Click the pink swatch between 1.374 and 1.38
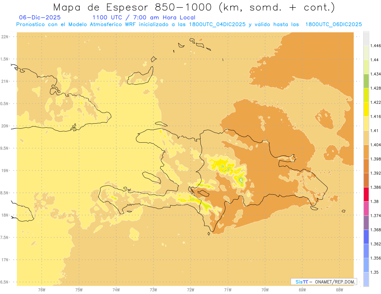Screen dimensions: 381x294 366,208
